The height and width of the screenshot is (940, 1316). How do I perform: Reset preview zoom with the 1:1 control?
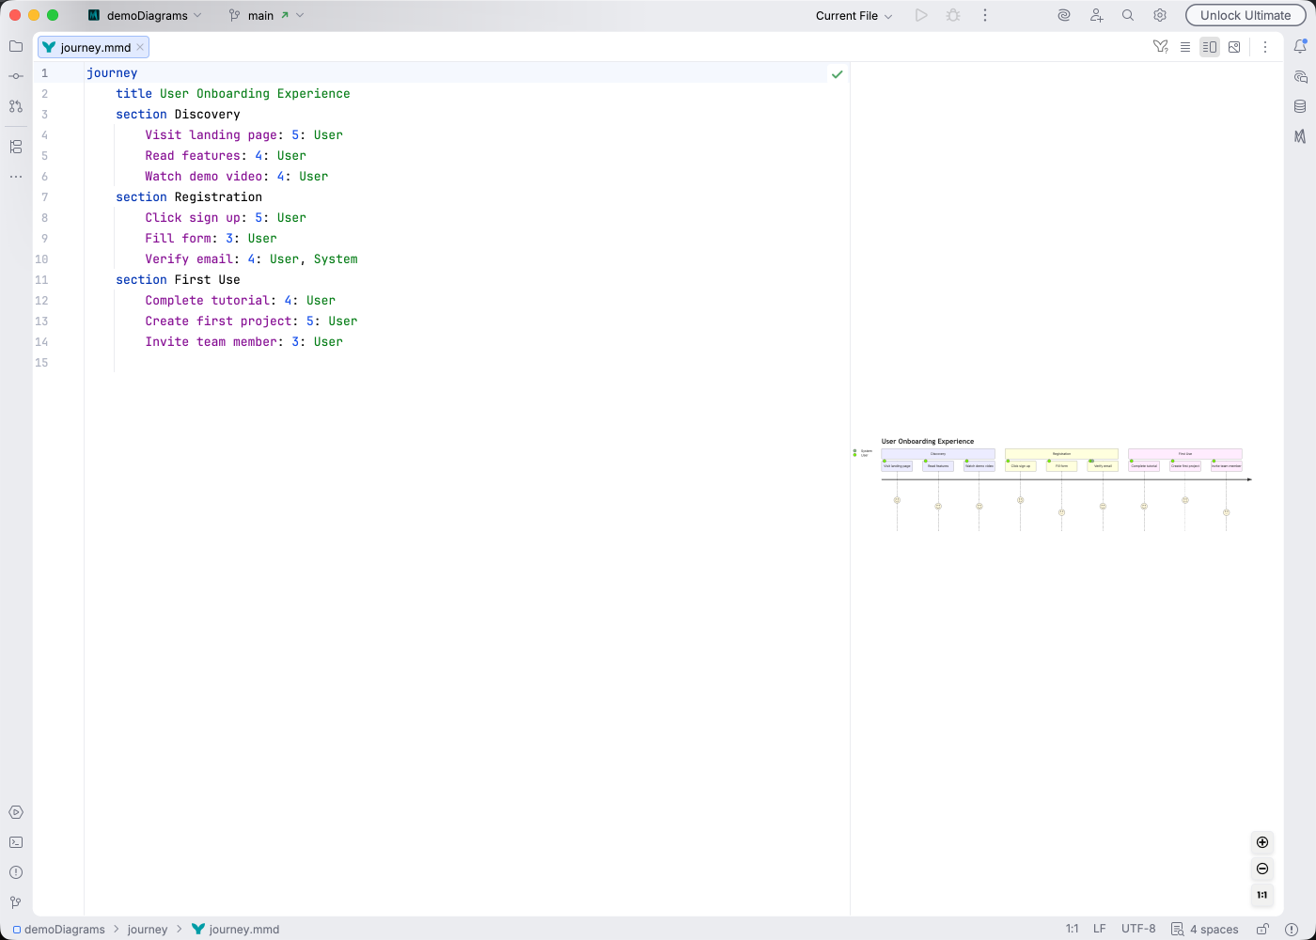[1262, 895]
